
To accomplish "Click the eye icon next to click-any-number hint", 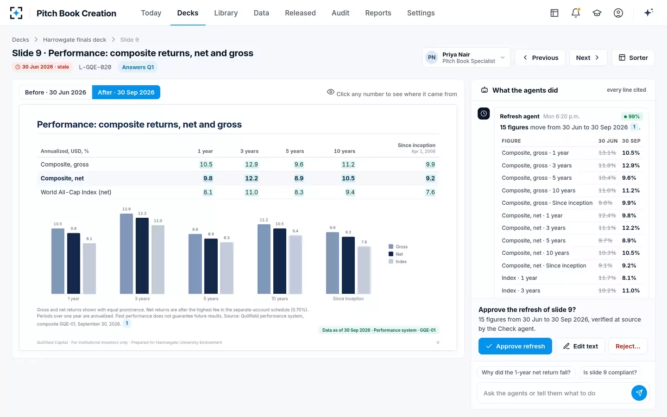I will [x=331, y=92].
